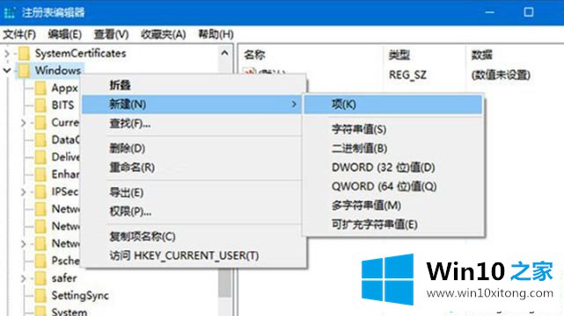Open the submenu arrow next to 新建(N)
The image size is (564, 316).
(x=294, y=104)
